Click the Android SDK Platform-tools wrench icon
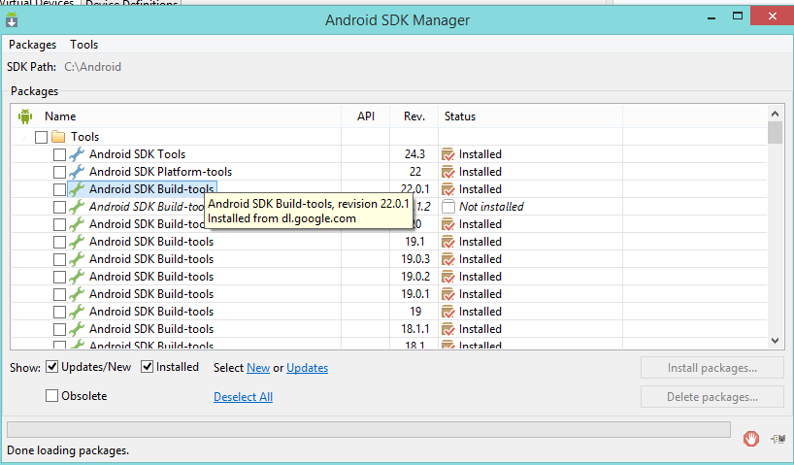794x465 pixels. (x=78, y=172)
